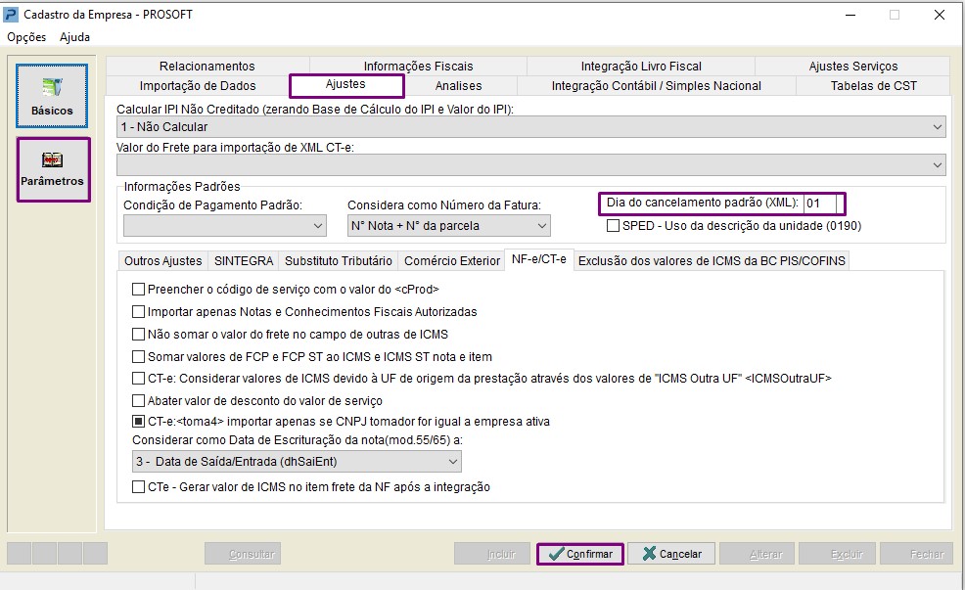Uncheck CT-e toma4 CNPJ tomador checkbox
The image size is (965, 590).
pos(138,422)
